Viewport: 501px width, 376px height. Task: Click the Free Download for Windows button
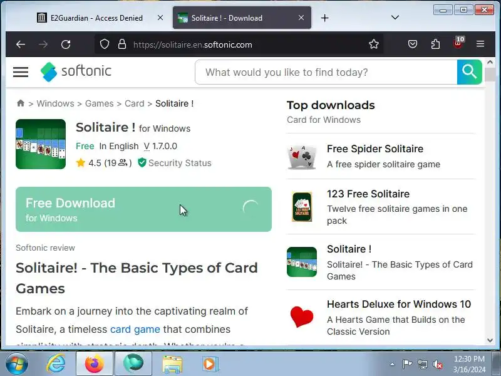point(143,209)
